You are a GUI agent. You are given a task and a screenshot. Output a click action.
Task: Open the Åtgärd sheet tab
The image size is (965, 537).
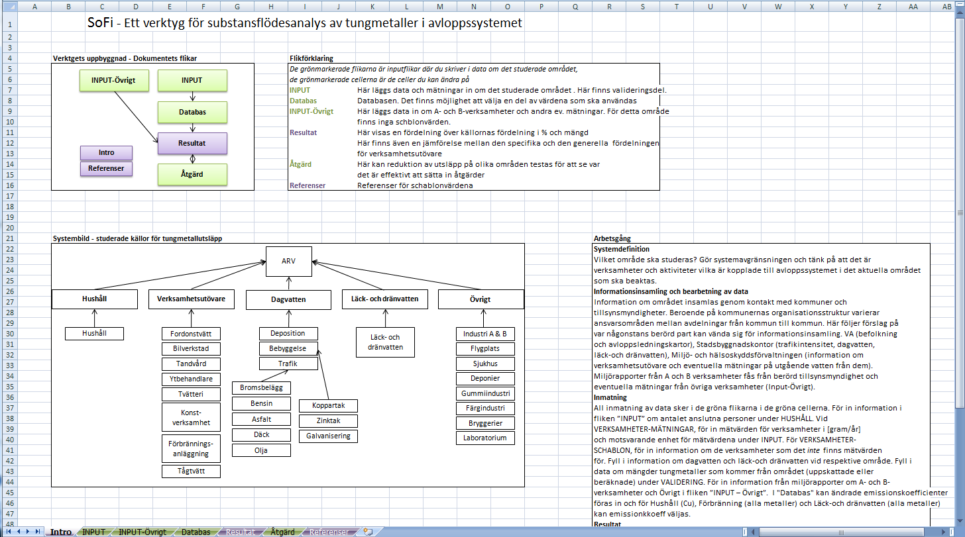pyautogui.click(x=283, y=532)
